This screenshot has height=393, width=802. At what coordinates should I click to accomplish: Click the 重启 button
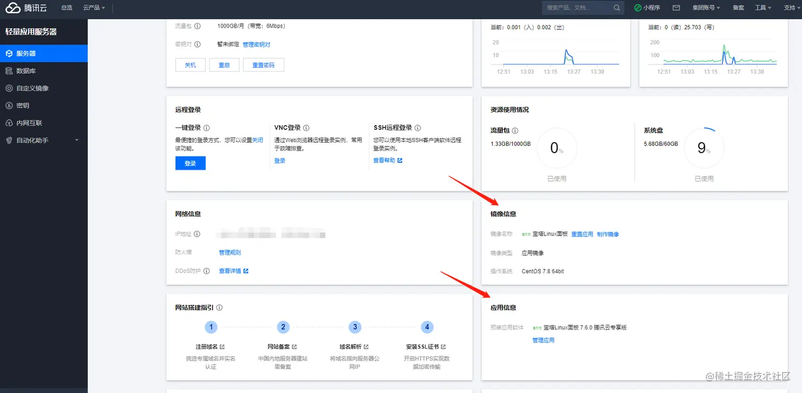pyautogui.click(x=224, y=65)
